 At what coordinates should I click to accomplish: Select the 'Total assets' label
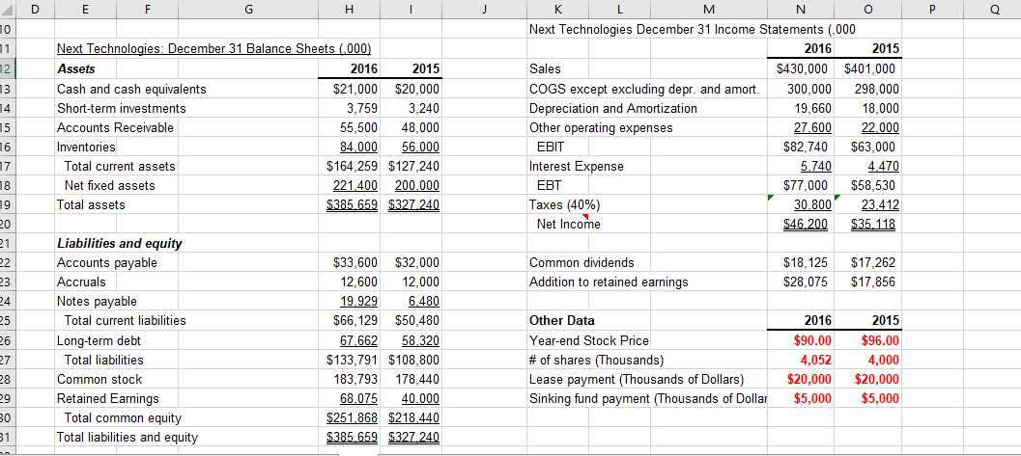coord(92,204)
